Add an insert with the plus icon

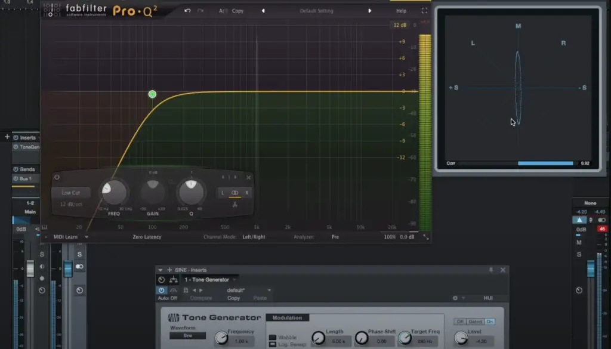[7, 137]
